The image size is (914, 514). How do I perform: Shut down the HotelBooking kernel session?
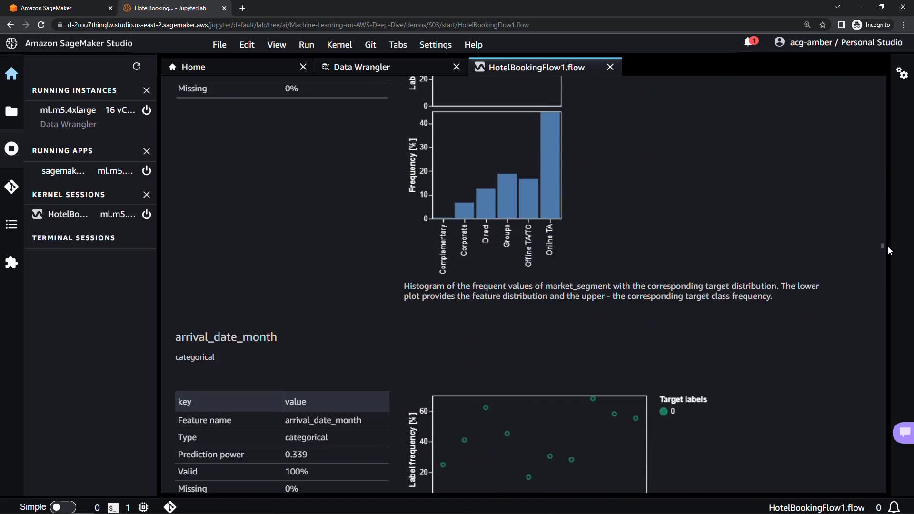(147, 214)
